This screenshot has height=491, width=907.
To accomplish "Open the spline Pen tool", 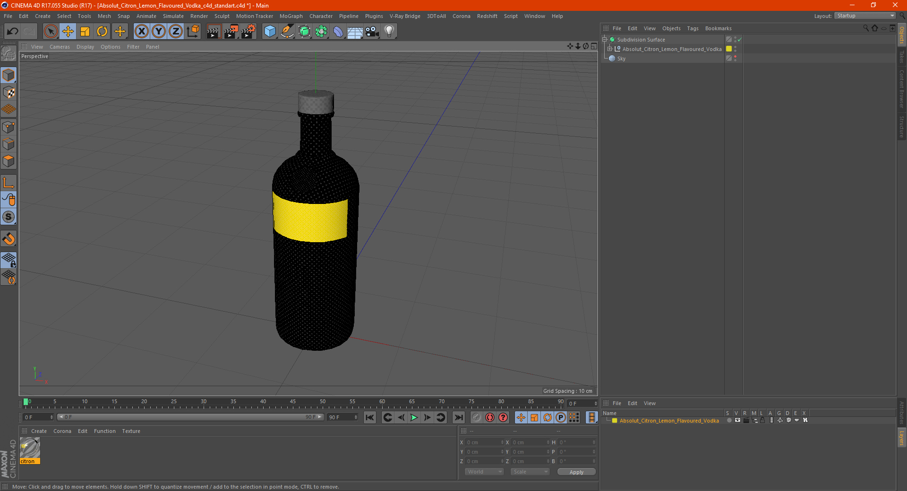I will 287,32.
